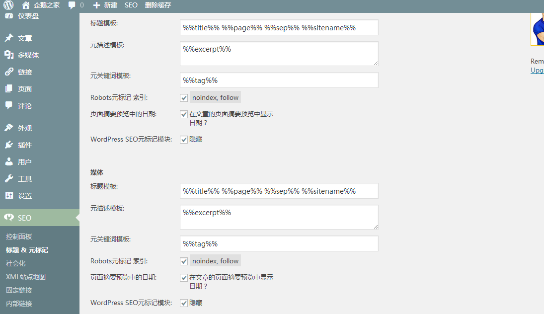Click the 插件 plugin icon

coord(9,145)
